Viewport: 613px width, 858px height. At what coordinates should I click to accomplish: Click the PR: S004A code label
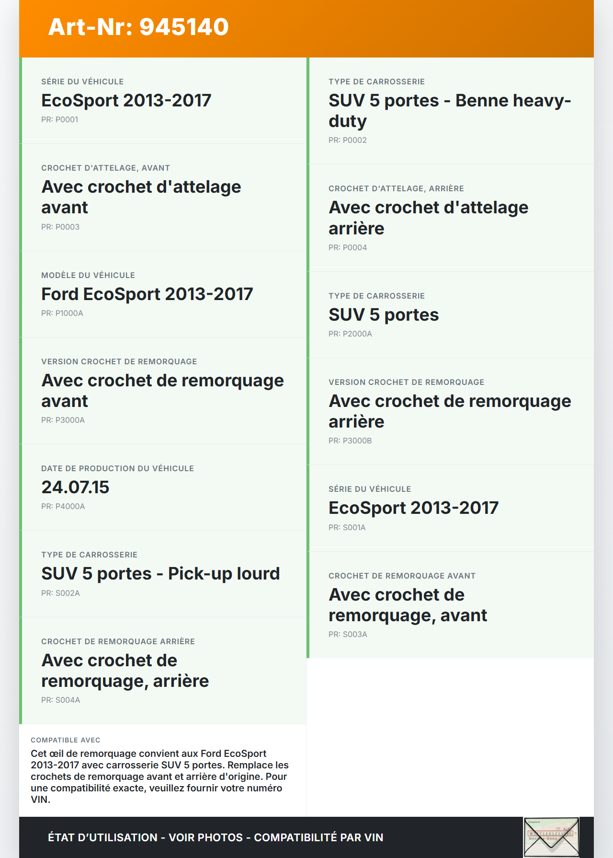[60, 700]
